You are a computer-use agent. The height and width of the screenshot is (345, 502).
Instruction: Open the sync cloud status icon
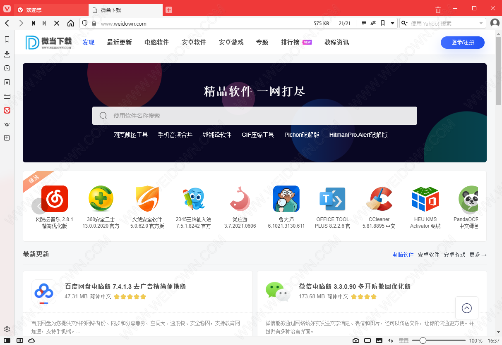click(x=31, y=340)
